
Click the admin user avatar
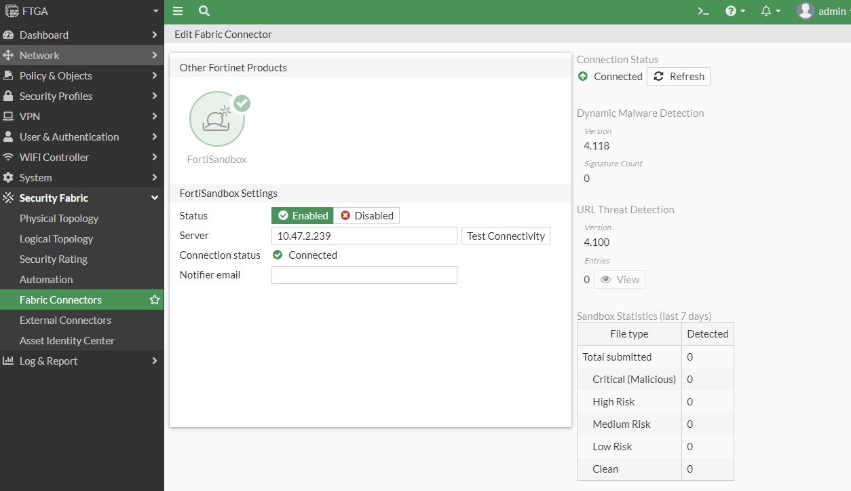(805, 11)
